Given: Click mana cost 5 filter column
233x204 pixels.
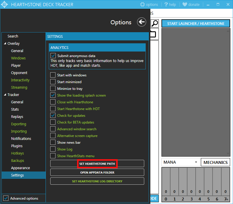Looking at the screenshot, I should point(208,184).
